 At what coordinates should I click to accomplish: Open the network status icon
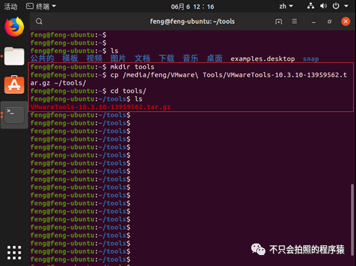[x=310, y=6]
